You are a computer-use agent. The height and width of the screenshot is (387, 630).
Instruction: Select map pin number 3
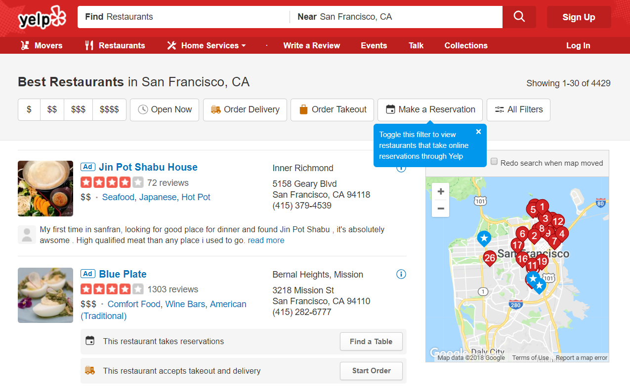point(545,219)
